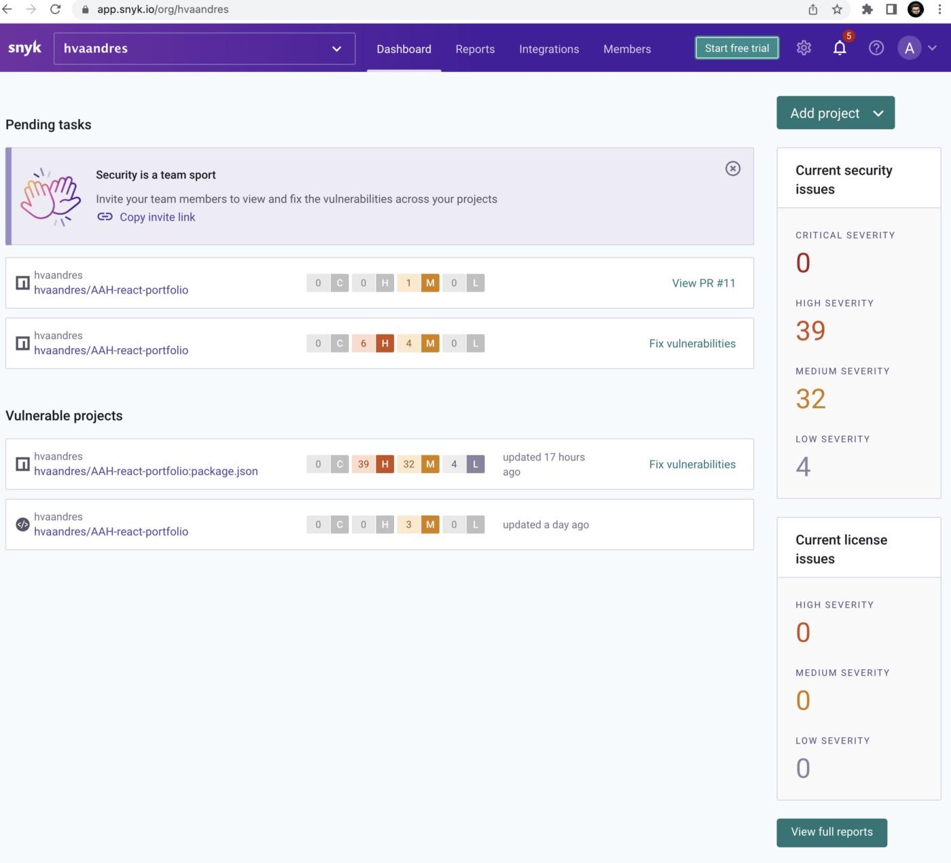Viewport: 951px width, 863px height.
Task: Click Fix vulnerabilities for package.json project
Action: point(692,464)
